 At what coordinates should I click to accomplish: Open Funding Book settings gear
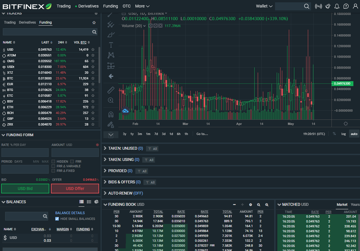(251, 205)
